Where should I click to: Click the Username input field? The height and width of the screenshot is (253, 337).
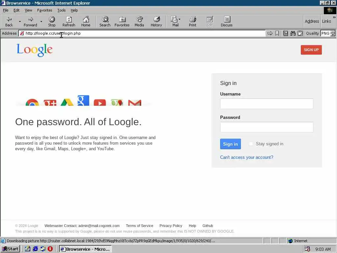(x=267, y=104)
